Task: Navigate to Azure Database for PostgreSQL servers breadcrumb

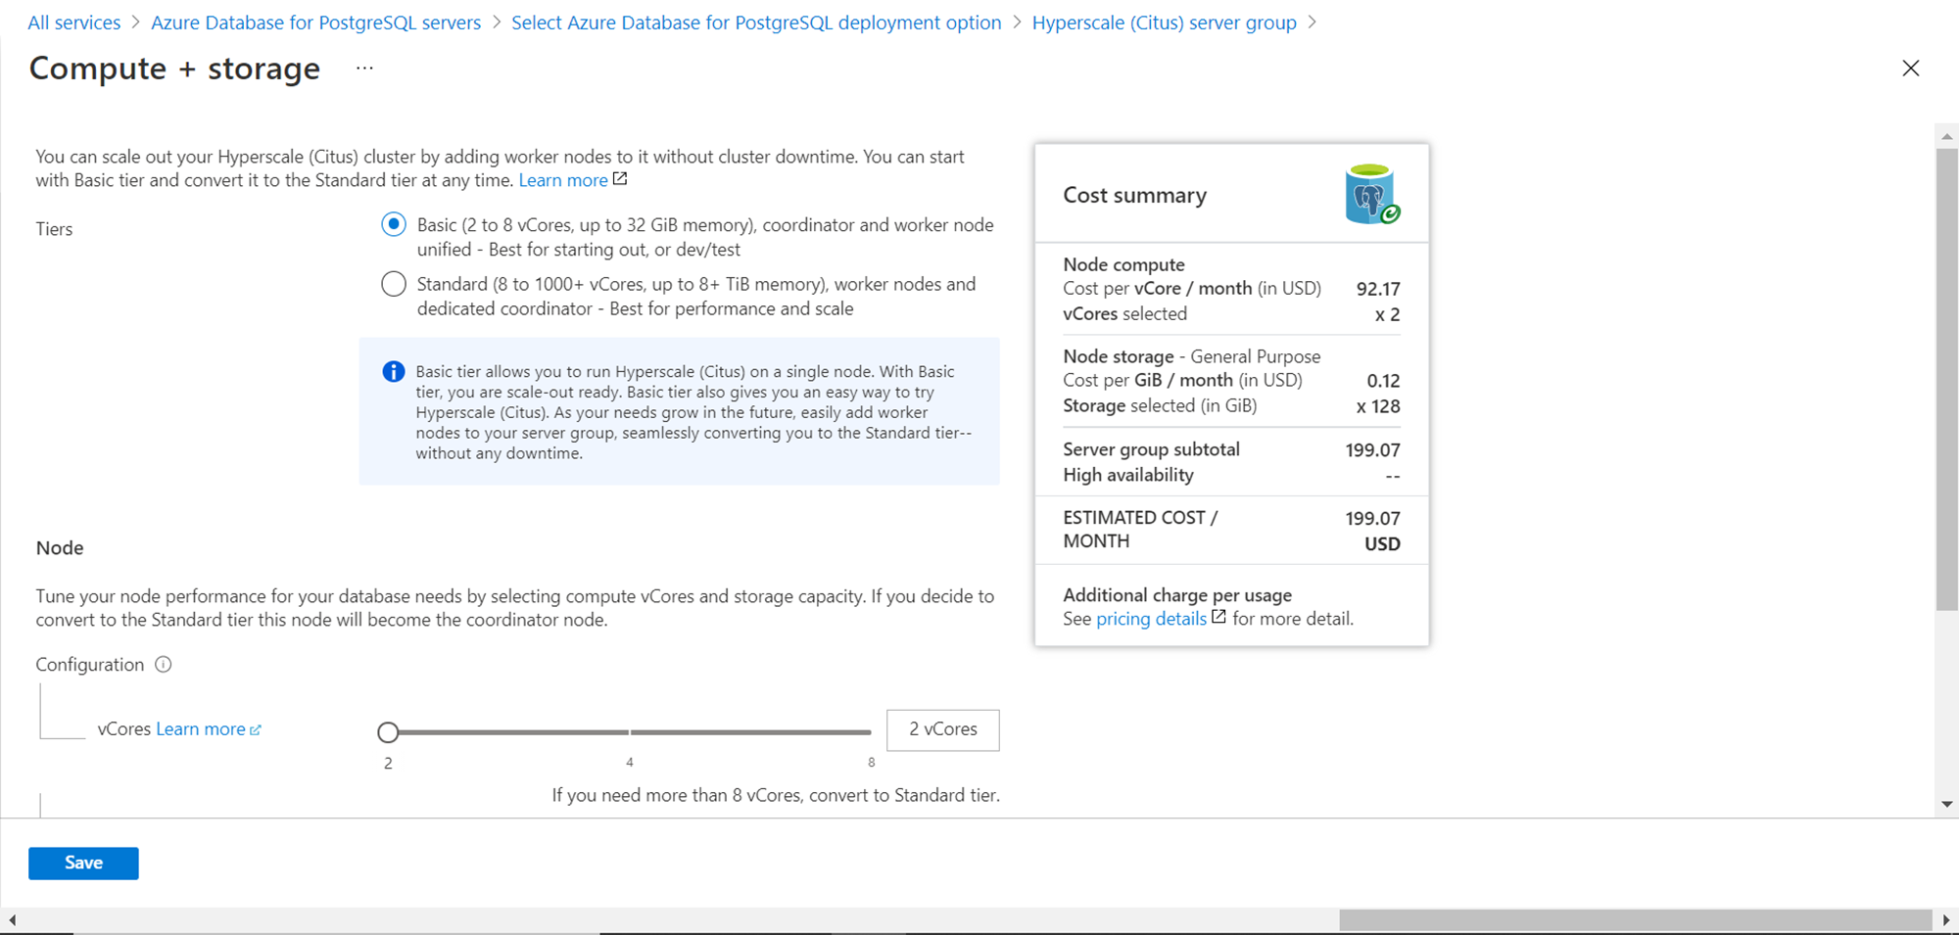Action: pos(315,23)
